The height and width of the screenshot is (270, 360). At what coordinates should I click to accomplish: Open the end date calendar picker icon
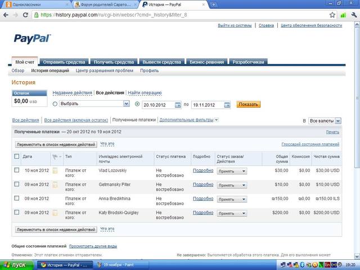(227, 105)
